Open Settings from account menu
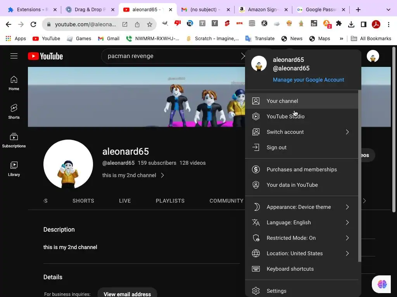 click(x=302, y=291)
